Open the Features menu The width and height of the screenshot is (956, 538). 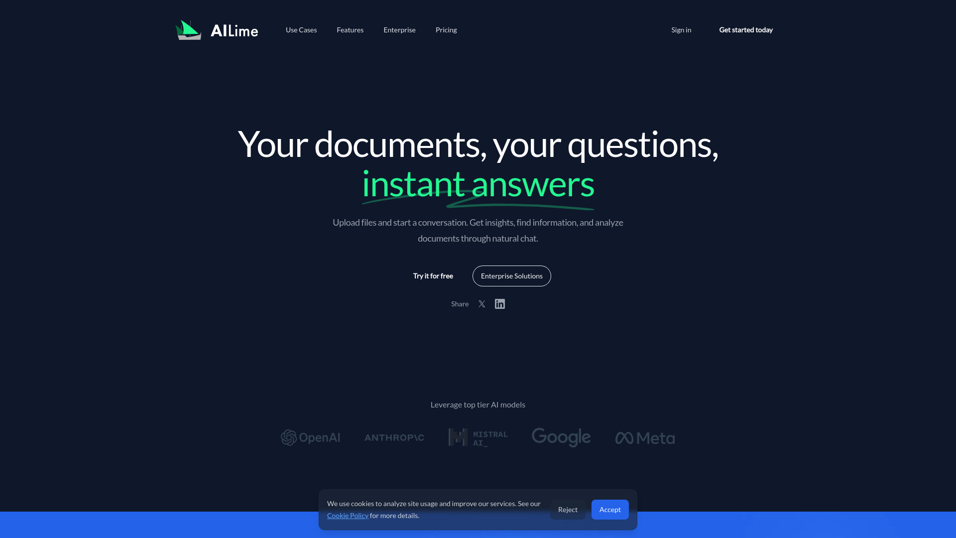point(350,29)
